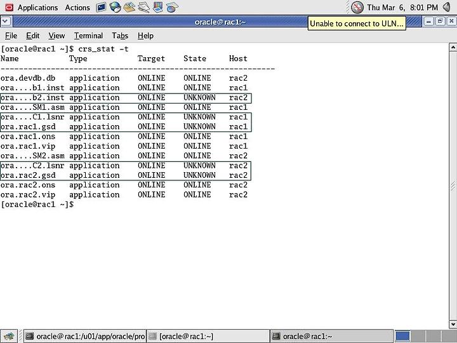Viewport: 457px width, 343px height.
Task: Open the volume control speaker icon
Action: 447,7
